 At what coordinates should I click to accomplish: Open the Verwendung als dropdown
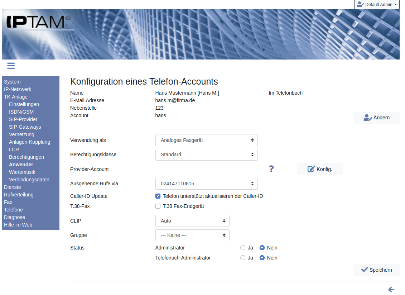click(206, 140)
